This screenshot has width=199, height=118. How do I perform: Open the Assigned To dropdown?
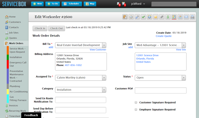[80, 78]
